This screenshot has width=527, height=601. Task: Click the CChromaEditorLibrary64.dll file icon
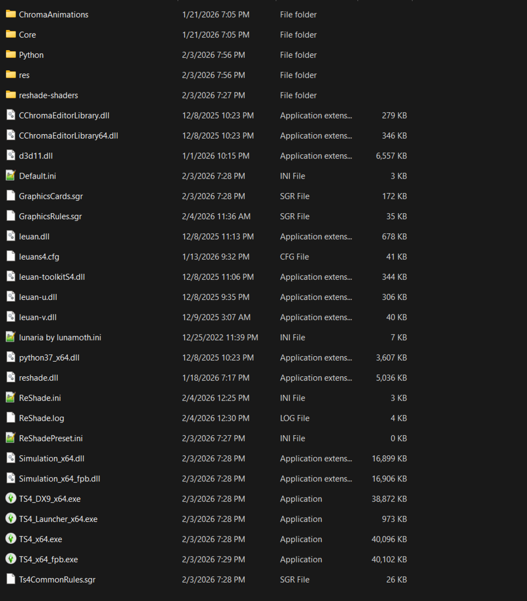pos(11,135)
